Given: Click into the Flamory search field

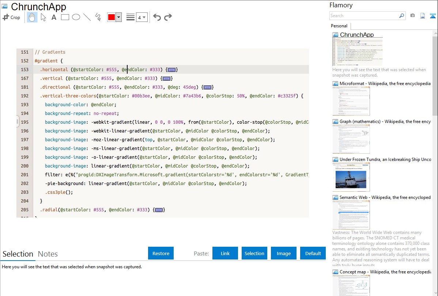Looking at the screenshot, I should coord(364,16).
